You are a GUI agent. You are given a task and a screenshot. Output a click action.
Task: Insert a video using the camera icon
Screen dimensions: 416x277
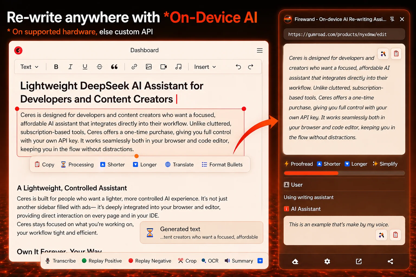point(164,67)
